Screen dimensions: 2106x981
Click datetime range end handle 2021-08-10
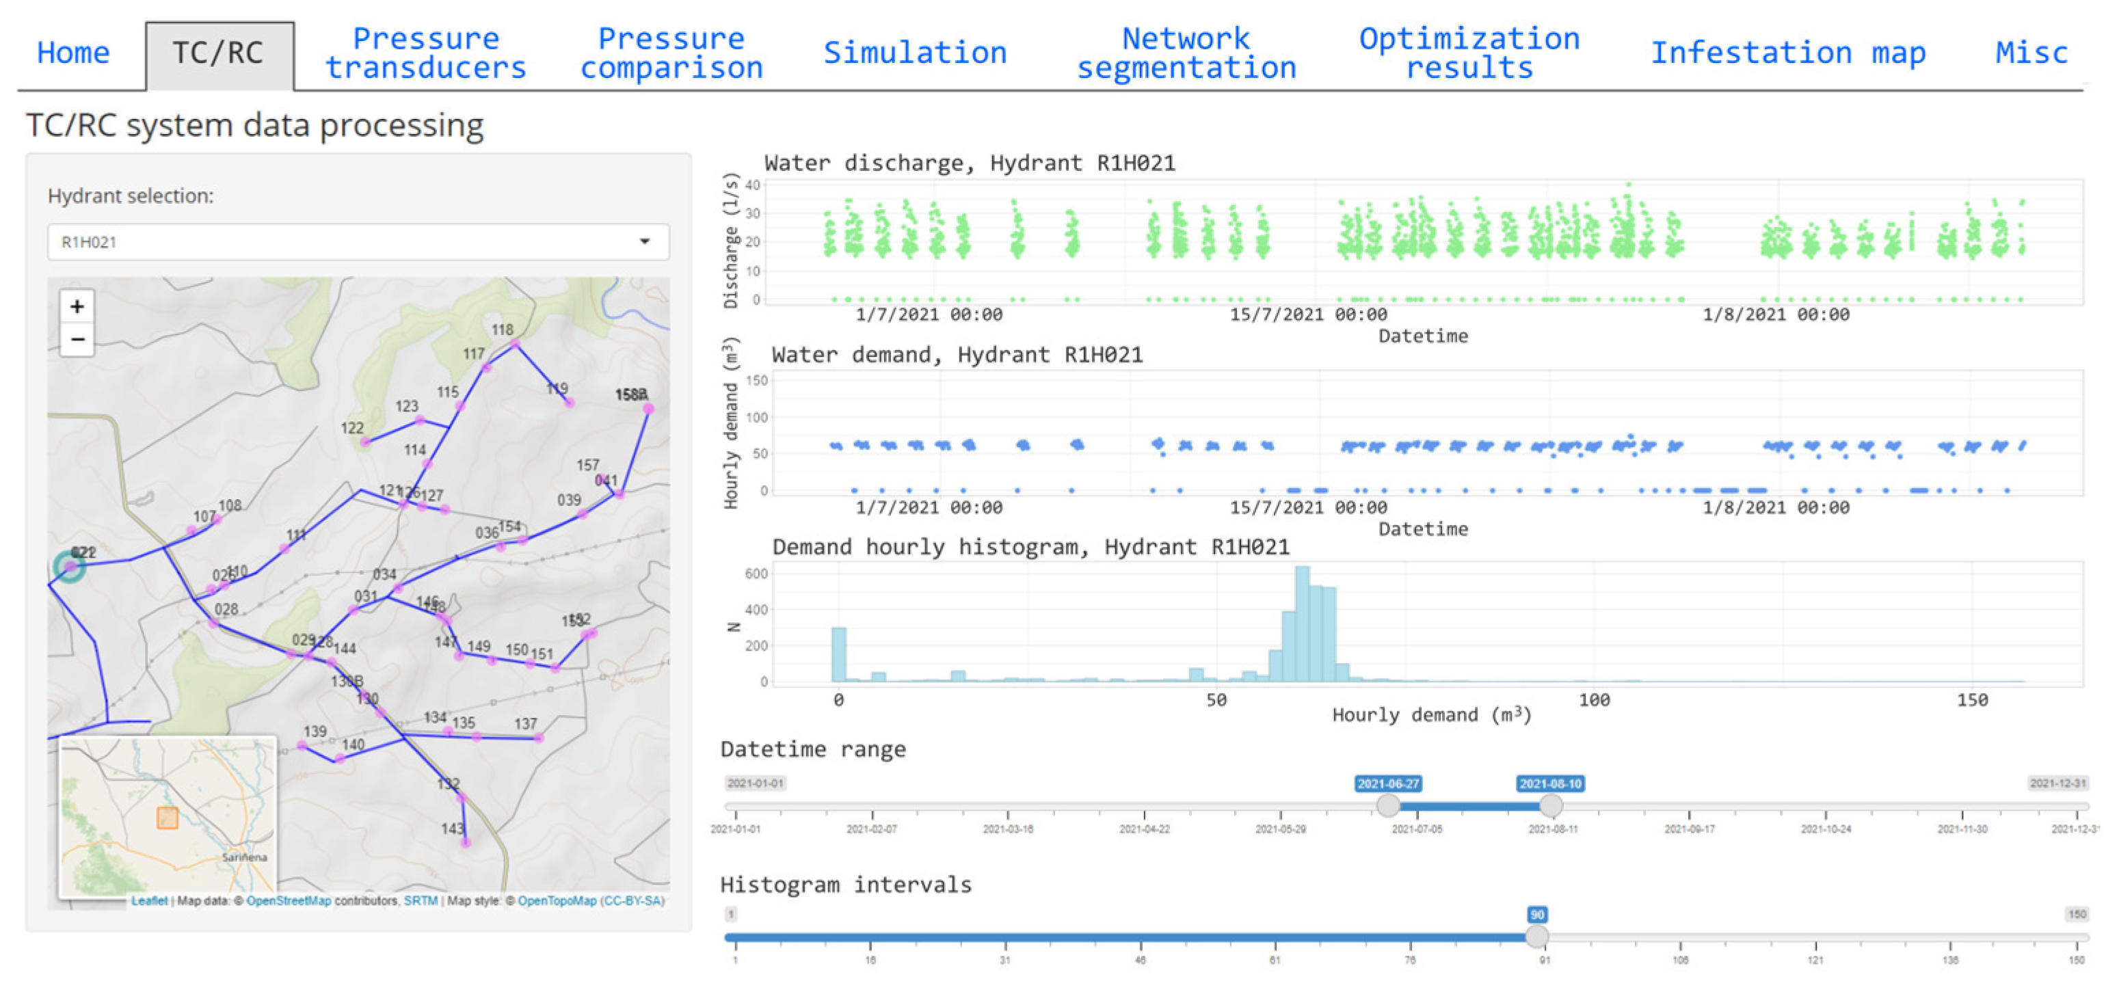coord(1550,806)
